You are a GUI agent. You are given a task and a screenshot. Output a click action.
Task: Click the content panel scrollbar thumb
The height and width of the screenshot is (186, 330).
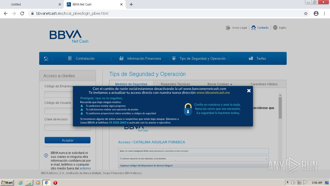click(280, 108)
